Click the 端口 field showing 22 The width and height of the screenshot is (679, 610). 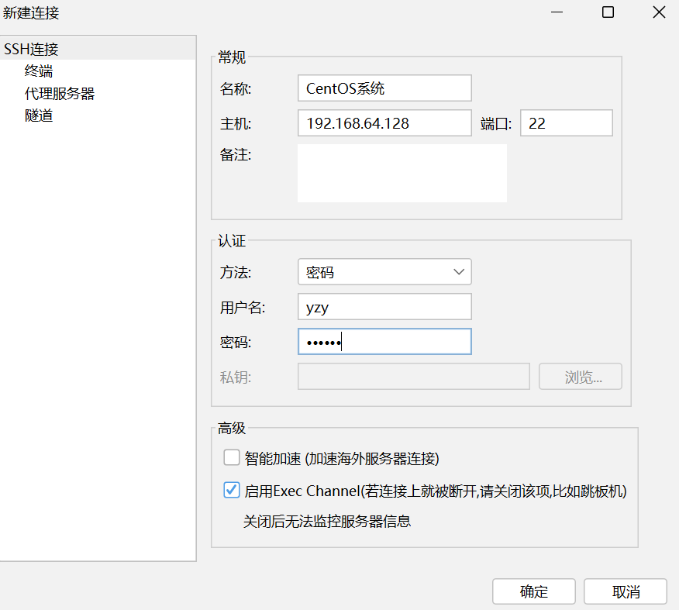567,123
